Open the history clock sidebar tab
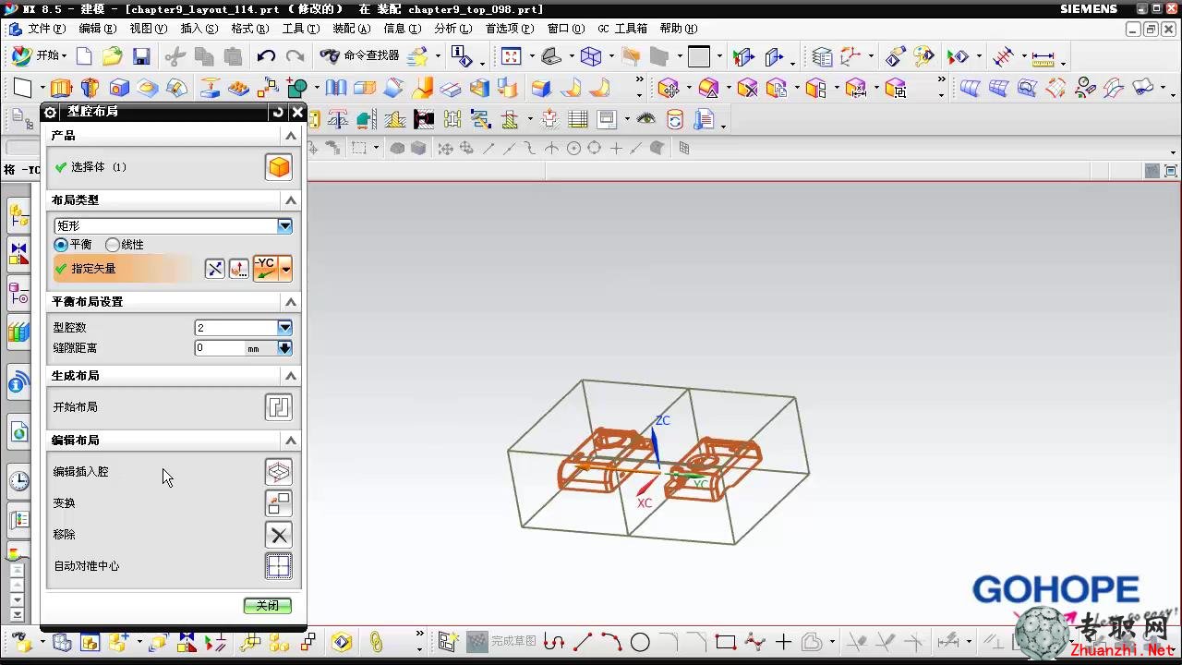The height and width of the screenshot is (665, 1182). click(x=19, y=481)
